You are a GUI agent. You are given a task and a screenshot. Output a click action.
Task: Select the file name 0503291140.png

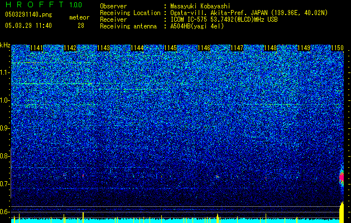(28, 14)
